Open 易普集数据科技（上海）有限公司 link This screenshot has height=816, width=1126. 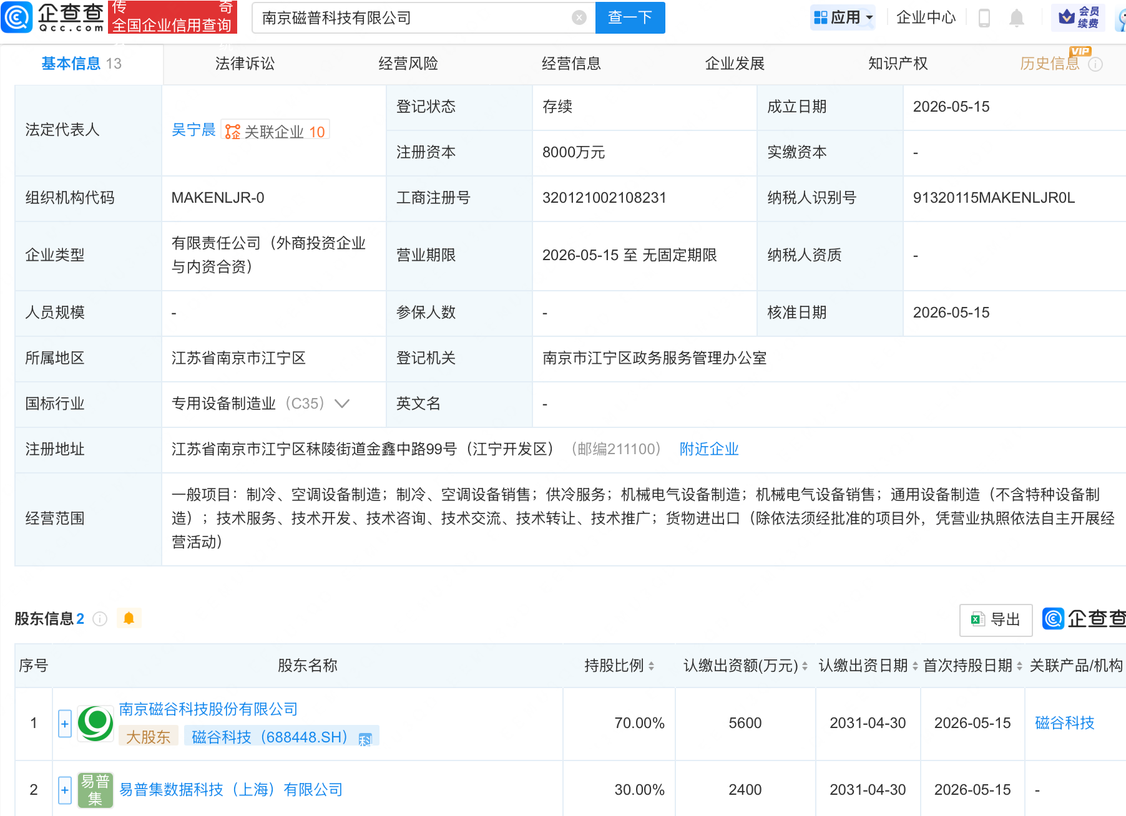231,790
